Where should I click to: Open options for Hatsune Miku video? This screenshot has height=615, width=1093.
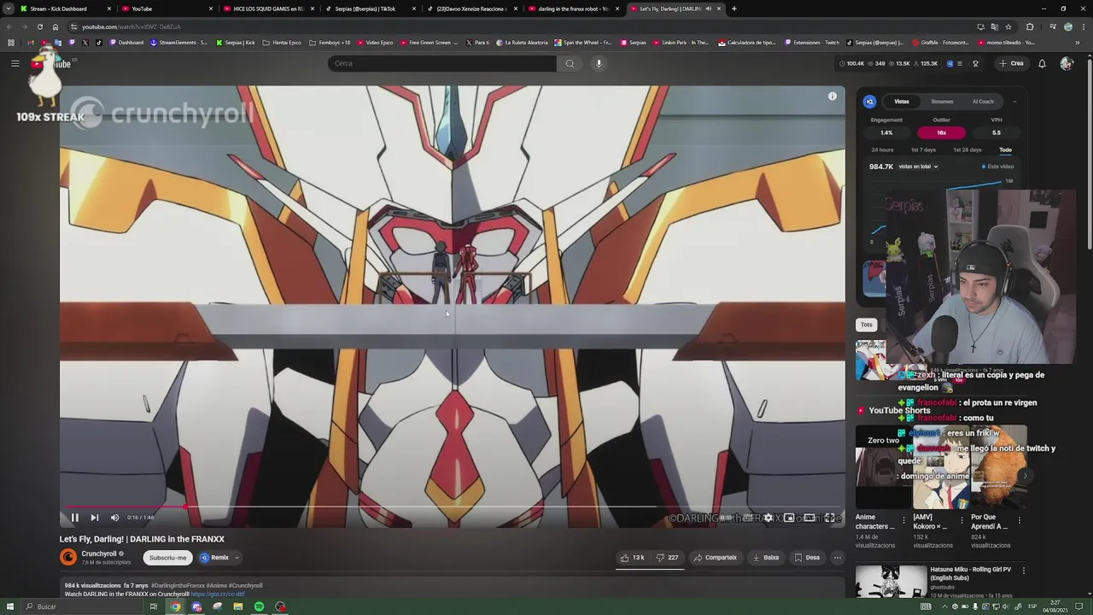tap(1023, 570)
